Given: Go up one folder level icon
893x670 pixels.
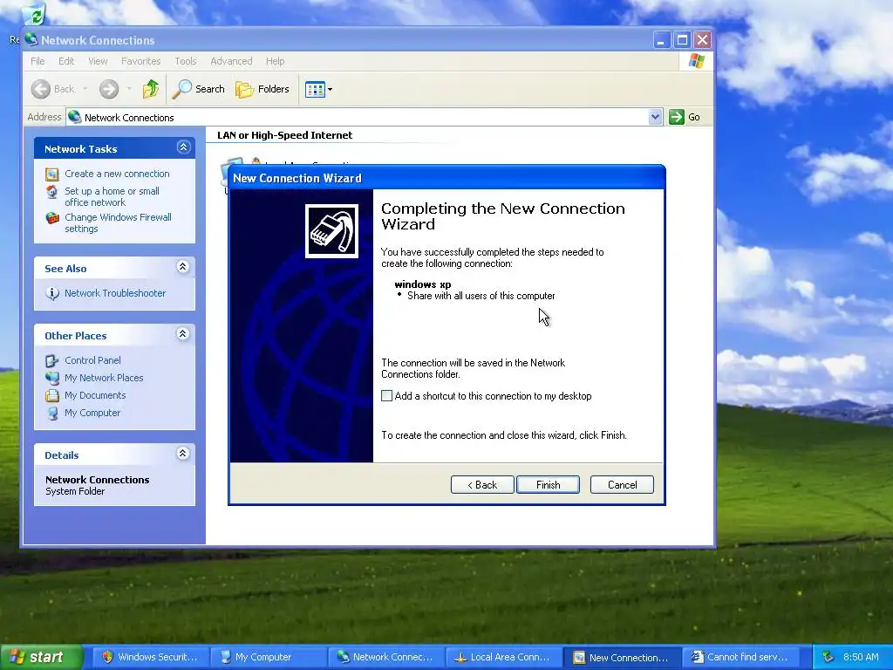Looking at the screenshot, I should (x=150, y=89).
